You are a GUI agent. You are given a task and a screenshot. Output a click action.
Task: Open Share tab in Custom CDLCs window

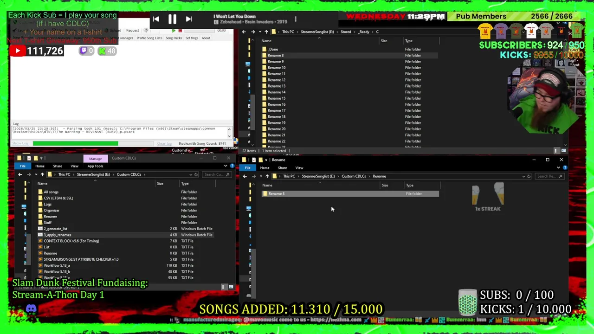tap(58, 166)
